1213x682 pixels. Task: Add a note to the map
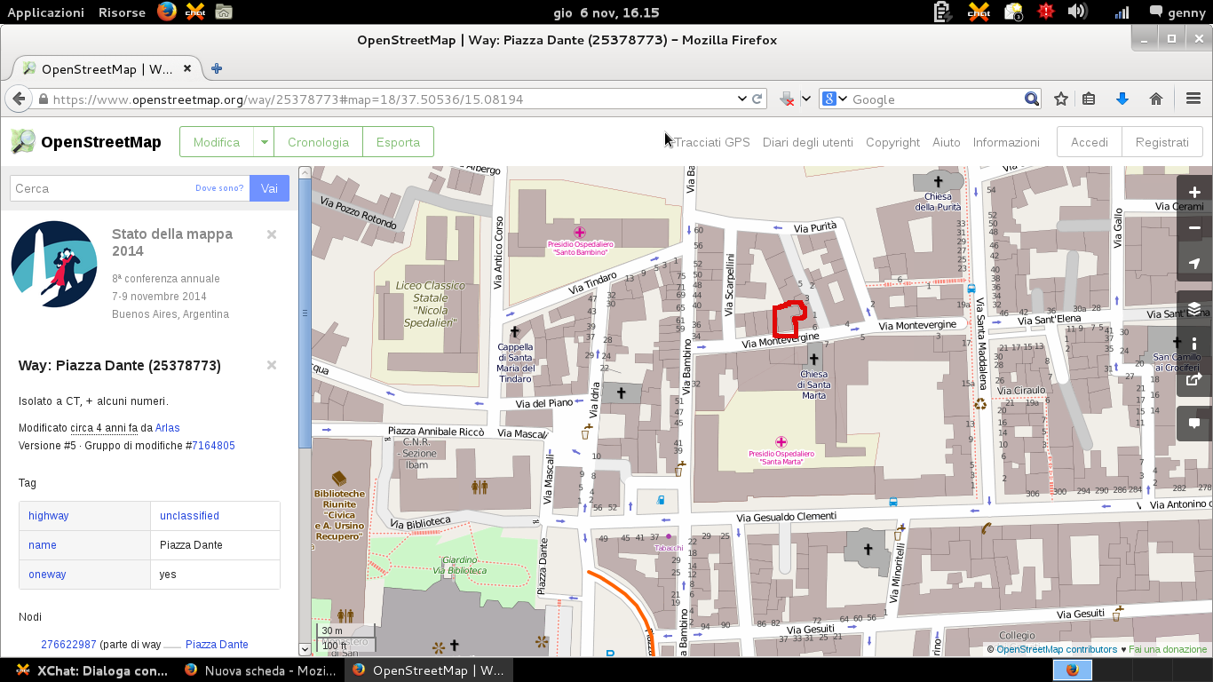[x=1194, y=424]
